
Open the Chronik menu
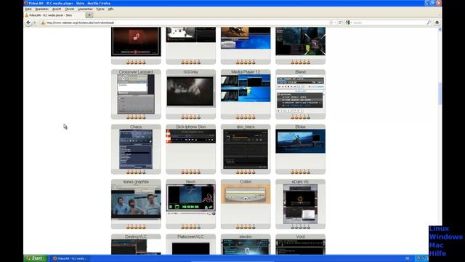tap(70, 9)
